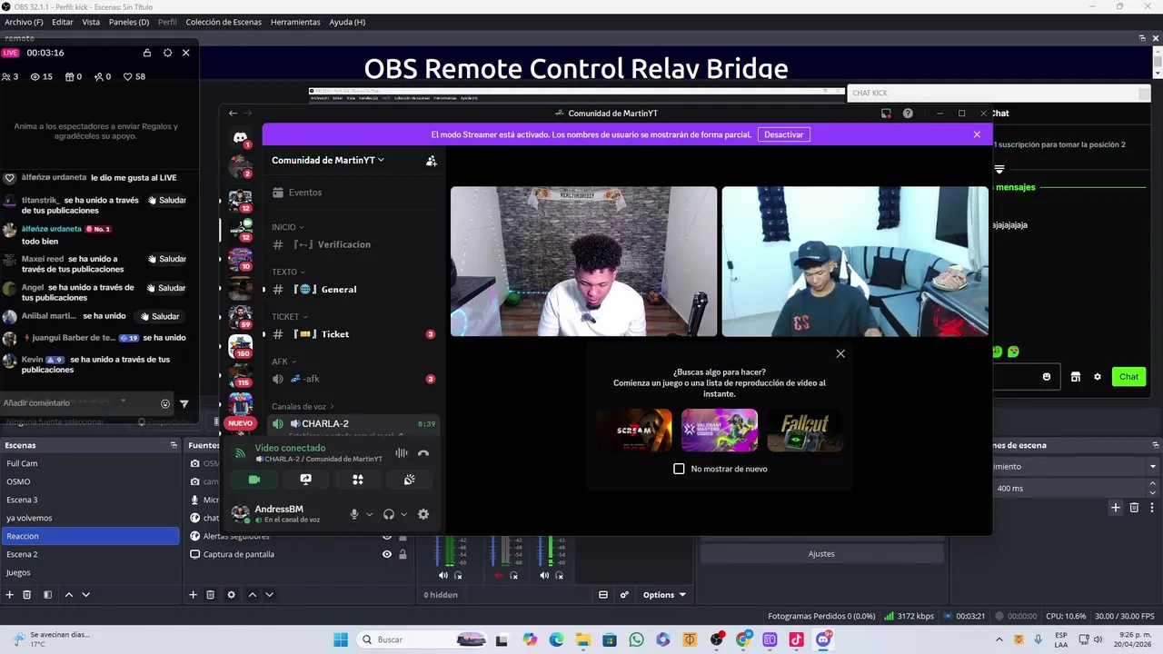
Task: Add a scene transition with plus icon
Action: pyautogui.click(x=1116, y=508)
